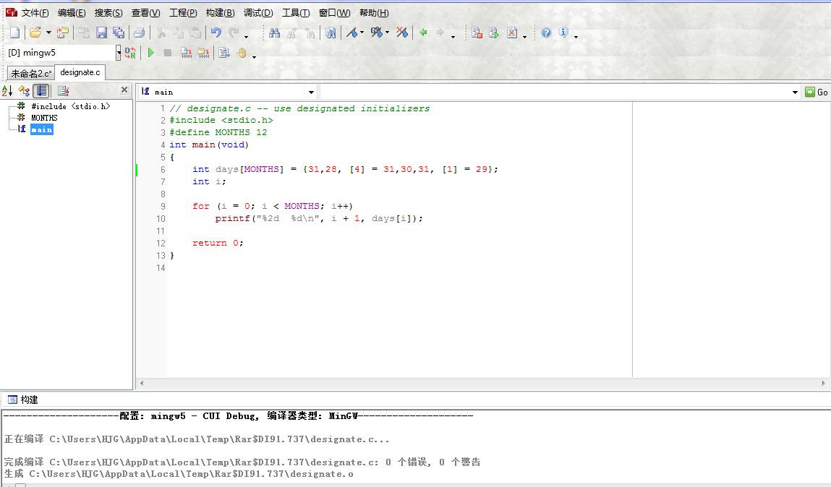This screenshot has width=831, height=487.
Task: Open the dropdown arrow beside Open folder icon
Action: click(x=48, y=33)
